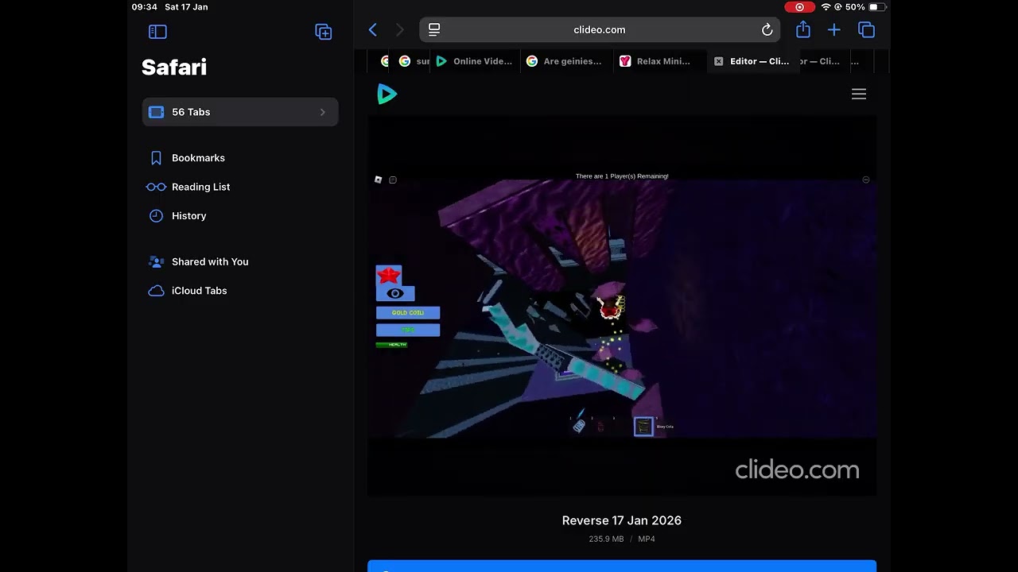Image resolution: width=1018 pixels, height=572 pixels.
Task: Open iCloud Tabs in the sidebar
Action: coord(199,291)
